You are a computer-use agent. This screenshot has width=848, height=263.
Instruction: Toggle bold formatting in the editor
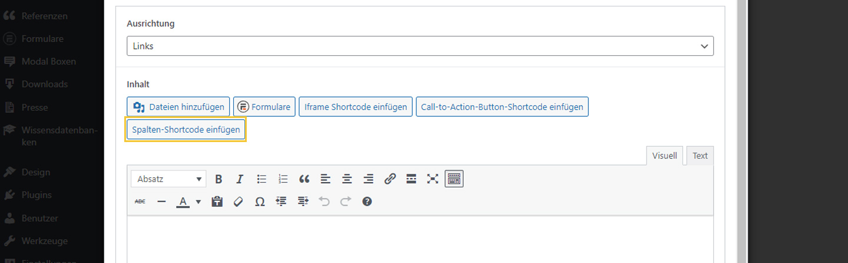pos(218,179)
